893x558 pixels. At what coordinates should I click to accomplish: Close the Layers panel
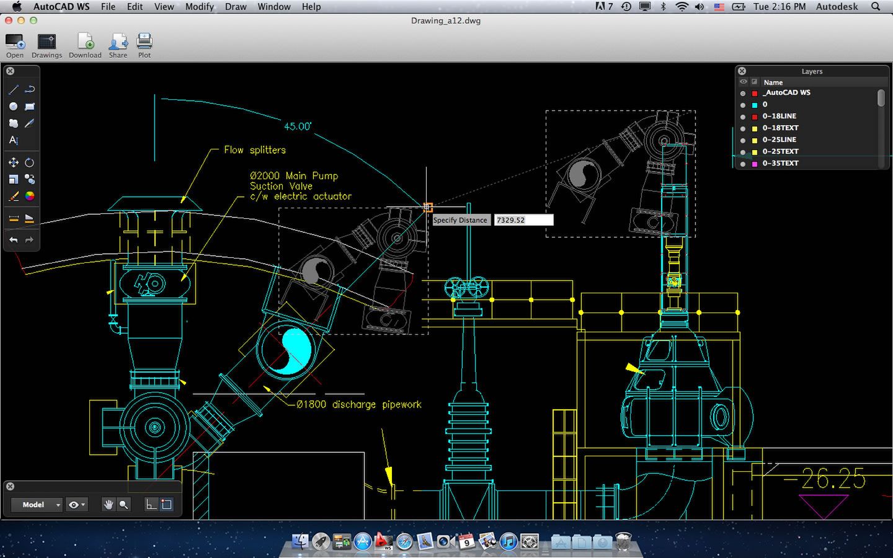coord(742,71)
